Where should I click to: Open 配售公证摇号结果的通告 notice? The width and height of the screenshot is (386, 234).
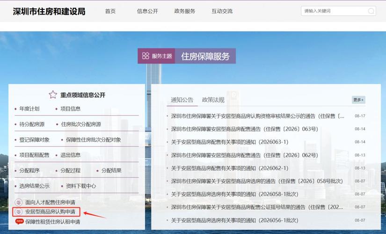(x=257, y=207)
